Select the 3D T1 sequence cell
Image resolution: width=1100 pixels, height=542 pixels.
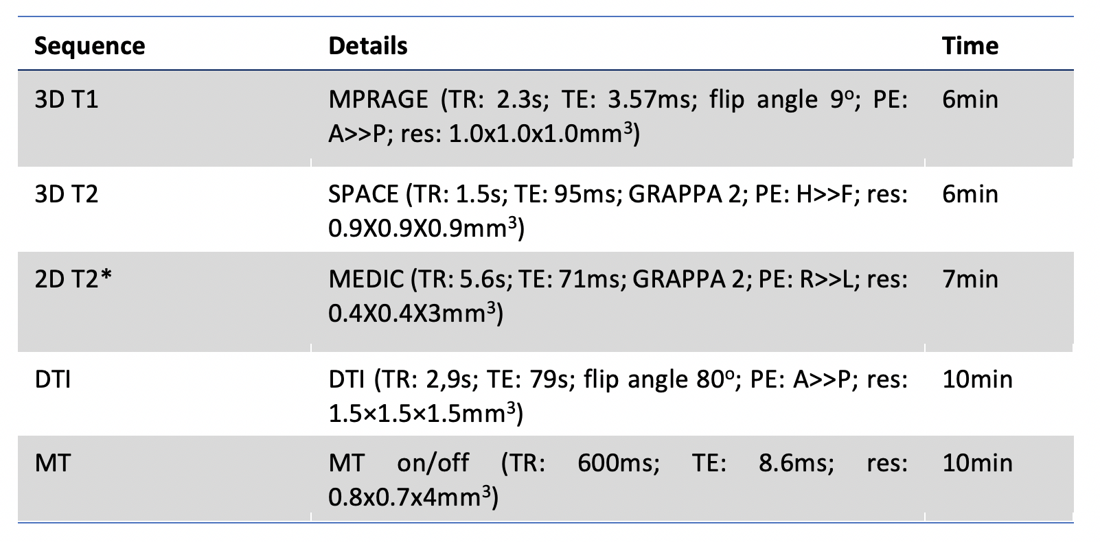pos(67,100)
